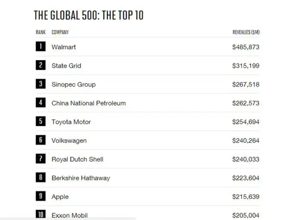Viewport: 294px width, 220px height.
Task: Click the rank 6 badge icon
Action: click(40, 140)
